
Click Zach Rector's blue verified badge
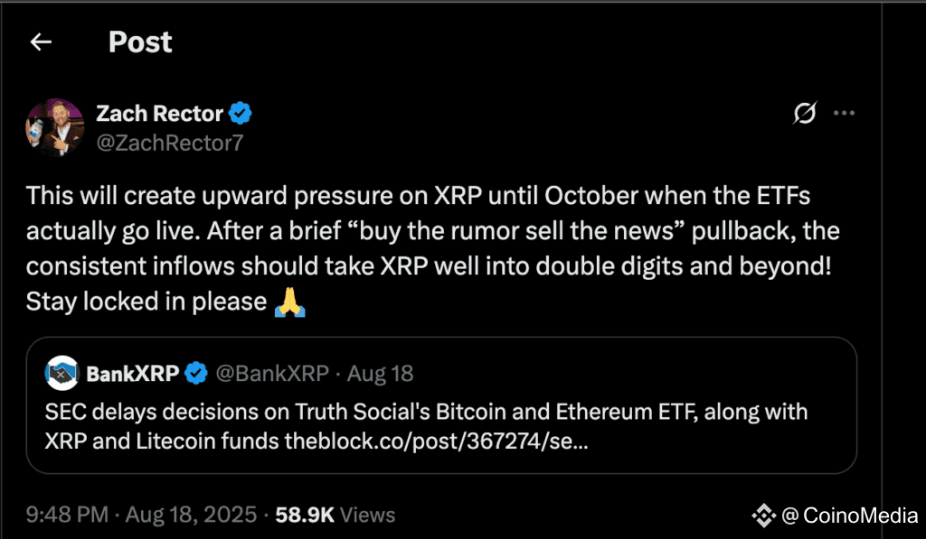coord(240,113)
